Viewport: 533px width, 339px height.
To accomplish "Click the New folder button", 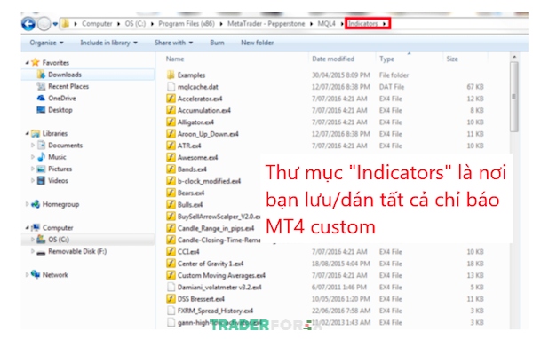I will click(258, 43).
